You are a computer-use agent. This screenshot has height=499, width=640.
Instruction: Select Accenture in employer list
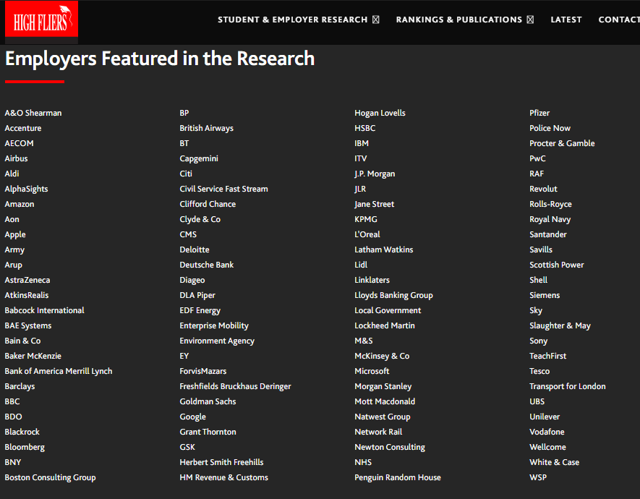click(x=23, y=128)
